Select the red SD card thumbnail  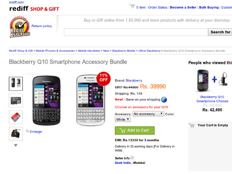coord(16,117)
